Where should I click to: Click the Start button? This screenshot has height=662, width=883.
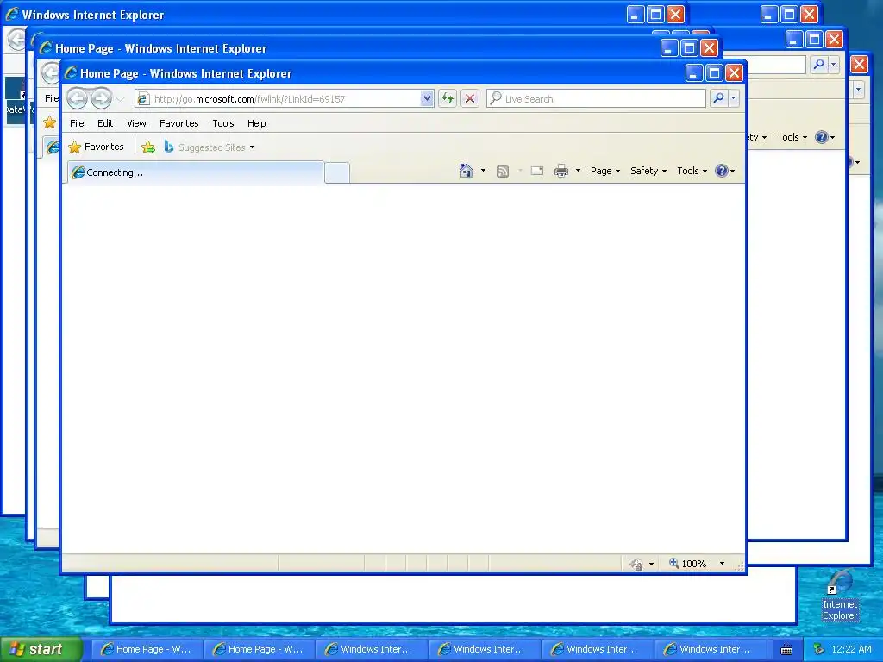click(41, 649)
